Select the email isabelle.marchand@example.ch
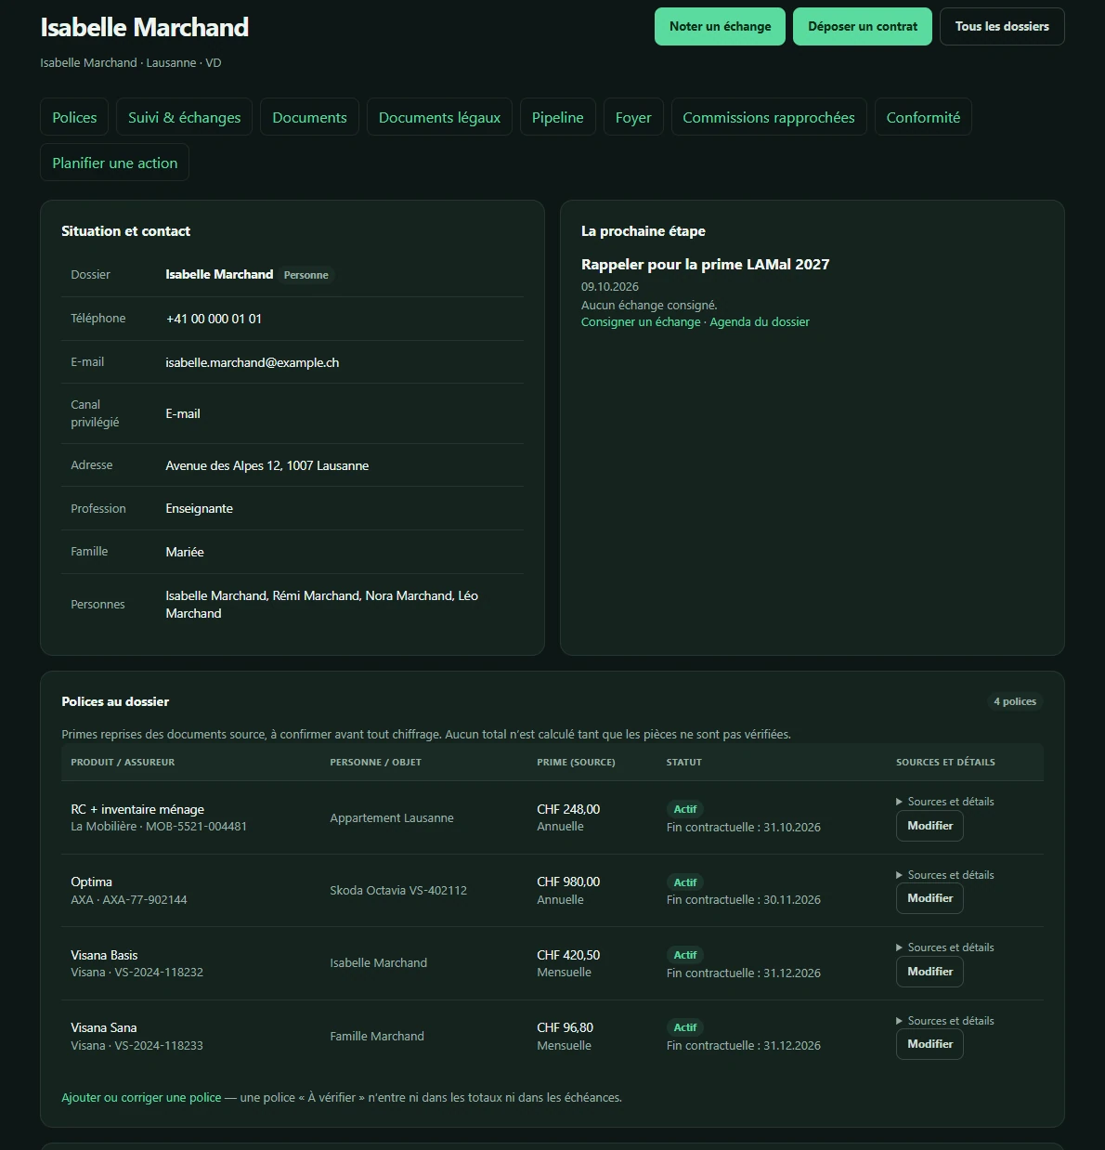Screen dimensions: 1105x1150 tap(252, 362)
